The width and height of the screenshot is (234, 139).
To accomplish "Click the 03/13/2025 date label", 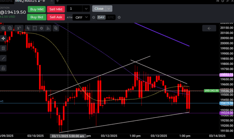I will point(159,136).
